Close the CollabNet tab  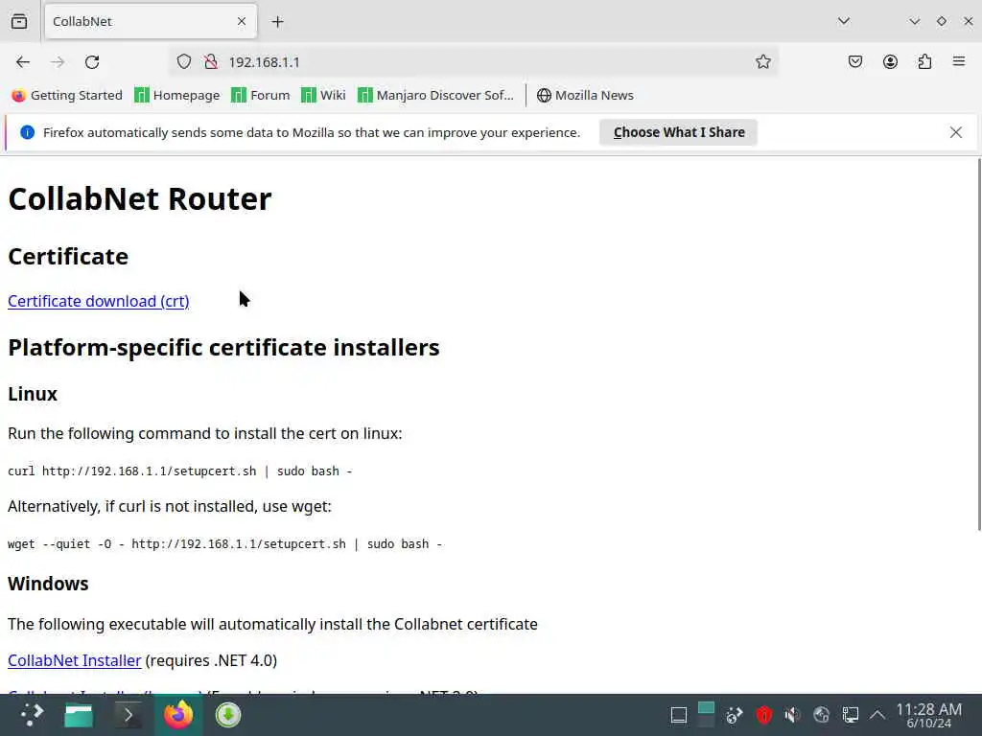tap(242, 21)
